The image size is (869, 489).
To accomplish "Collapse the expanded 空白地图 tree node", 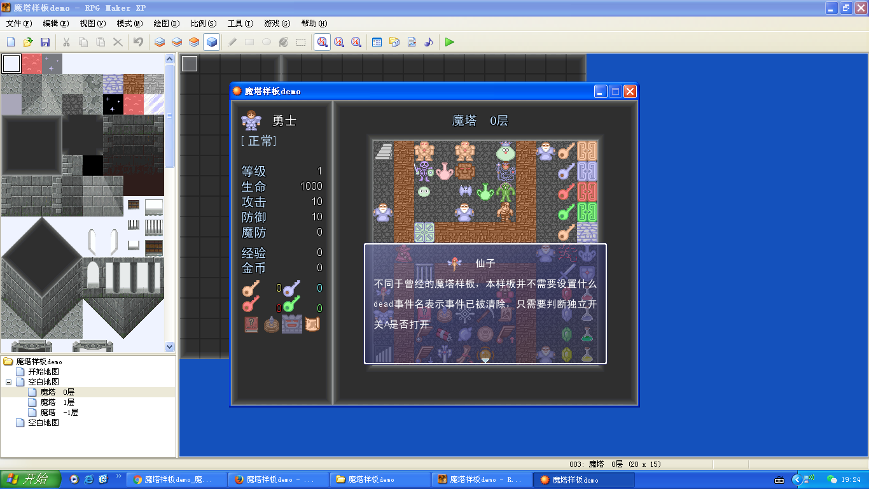I will click(x=9, y=382).
